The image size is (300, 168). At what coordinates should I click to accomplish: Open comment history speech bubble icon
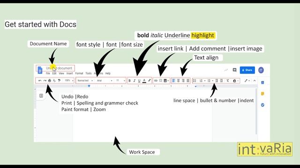[x=234, y=70]
